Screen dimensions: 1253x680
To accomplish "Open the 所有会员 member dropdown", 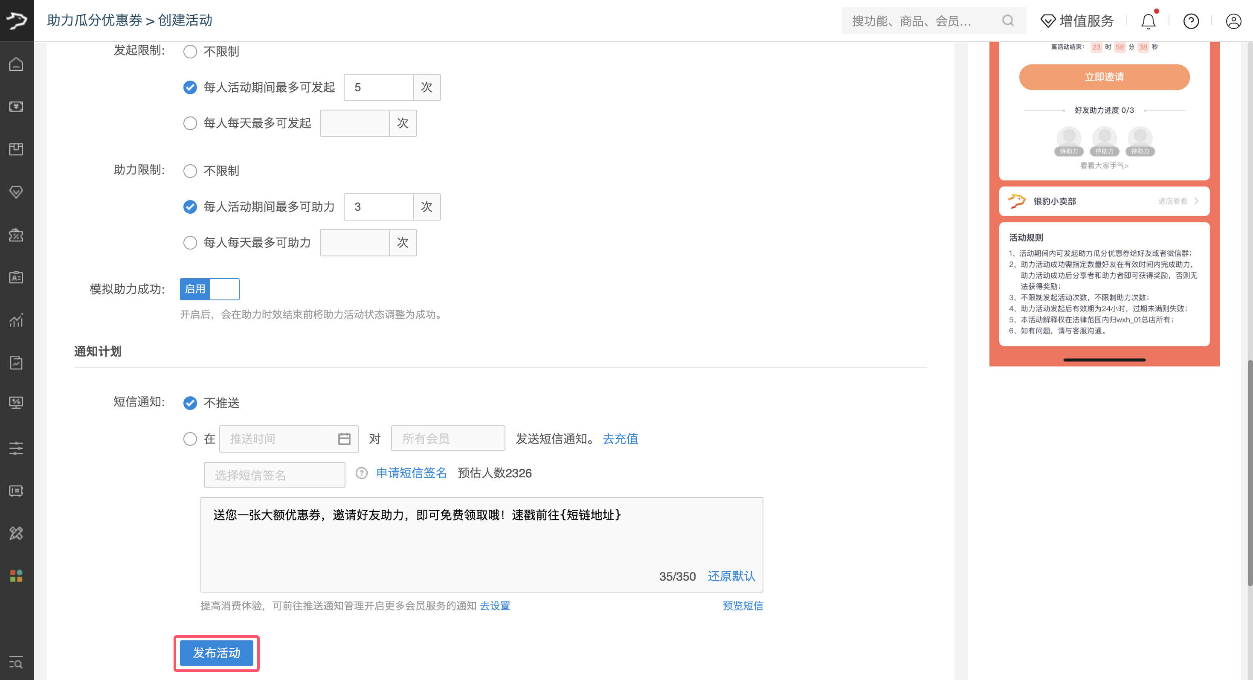I will [x=447, y=439].
